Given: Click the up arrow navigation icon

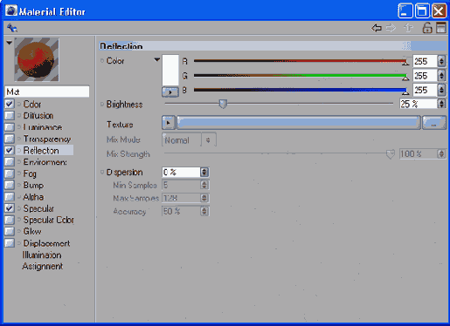Looking at the screenshot, I should click(x=409, y=28).
